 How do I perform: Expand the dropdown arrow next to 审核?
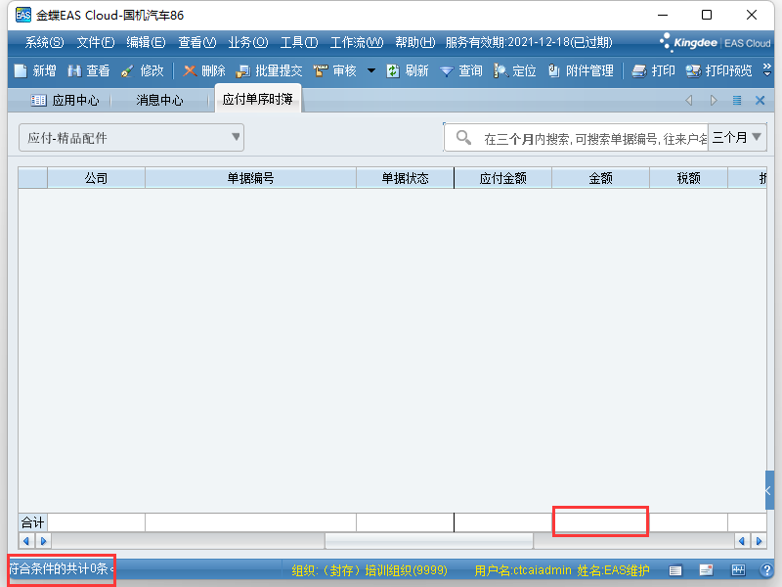(x=371, y=71)
